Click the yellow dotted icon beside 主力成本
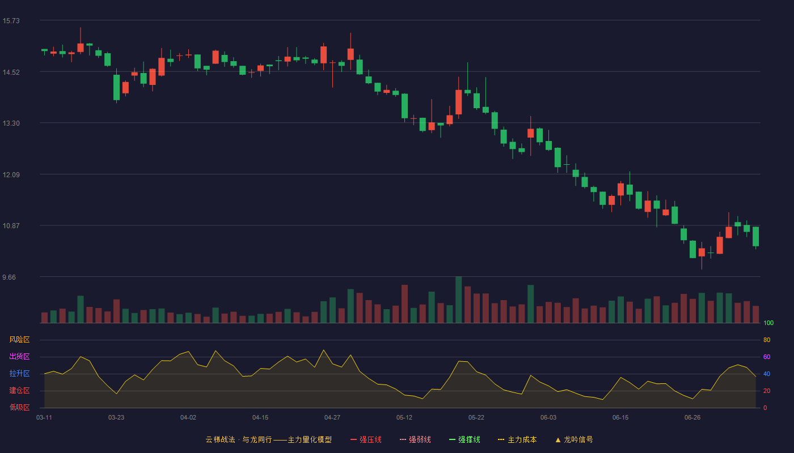Screen dimensions: 794x453 501,439
